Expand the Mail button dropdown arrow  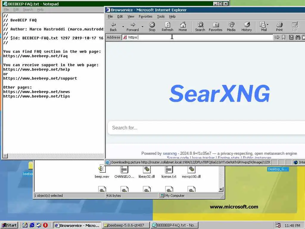(268, 25)
